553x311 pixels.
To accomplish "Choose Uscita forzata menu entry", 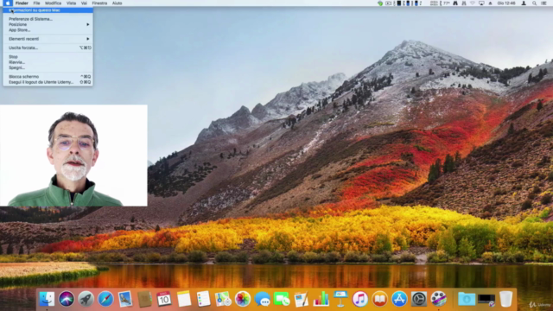I will 48,48.
